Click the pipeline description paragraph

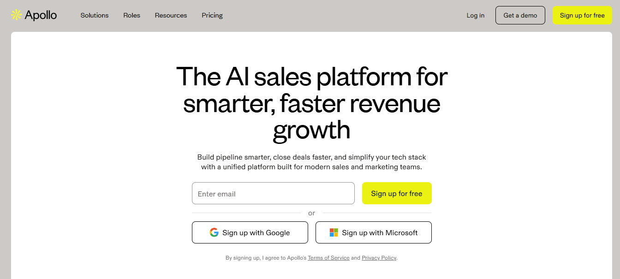tap(311, 162)
